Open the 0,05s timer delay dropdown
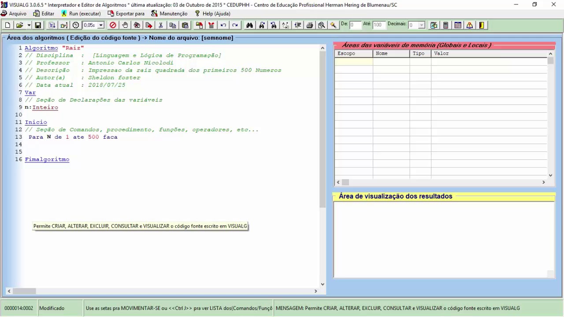 [101, 26]
